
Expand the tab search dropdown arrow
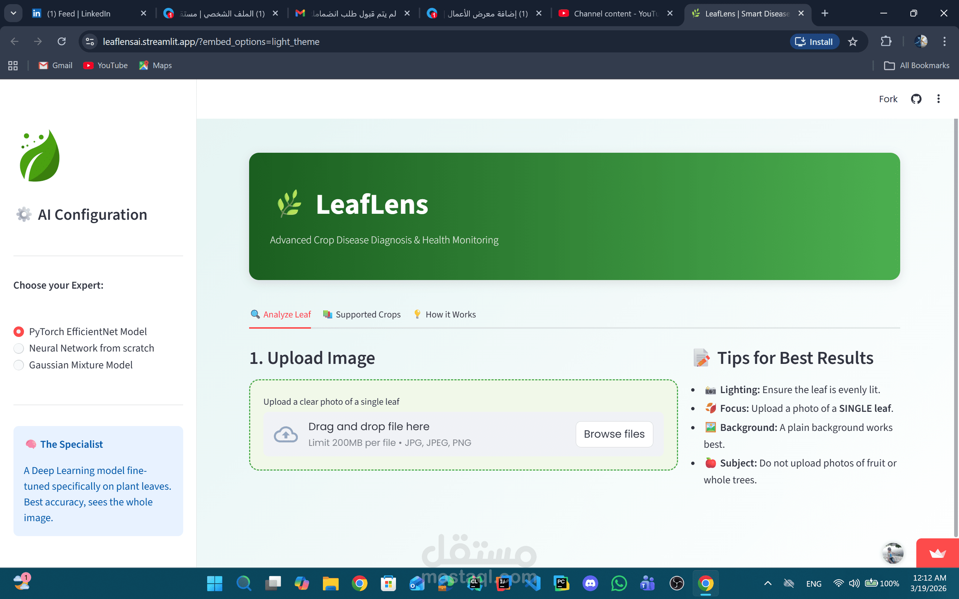tap(13, 13)
